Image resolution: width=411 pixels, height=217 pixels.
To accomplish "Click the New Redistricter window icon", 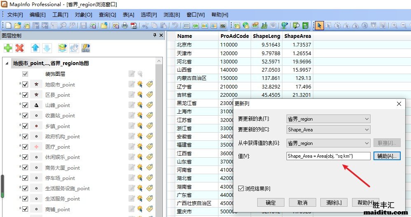I will (223, 26).
